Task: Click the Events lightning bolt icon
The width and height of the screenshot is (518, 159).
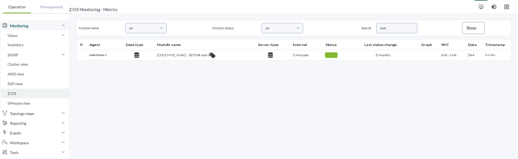Action: point(5,133)
